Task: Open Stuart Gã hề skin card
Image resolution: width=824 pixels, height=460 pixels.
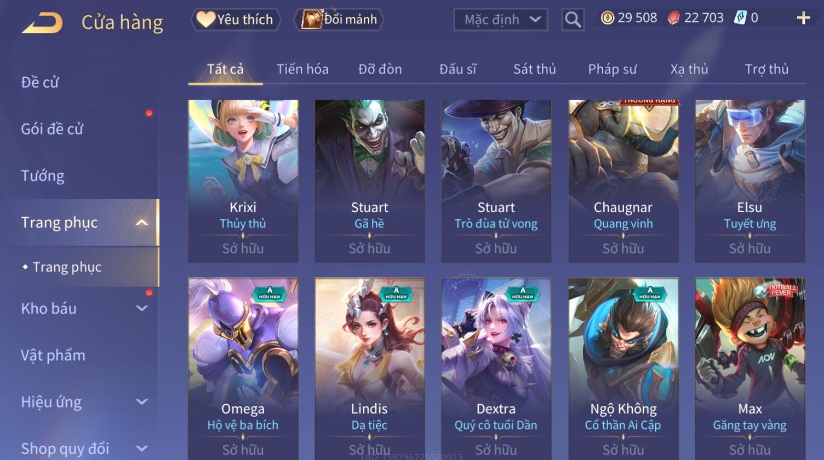Action: (x=370, y=180)
